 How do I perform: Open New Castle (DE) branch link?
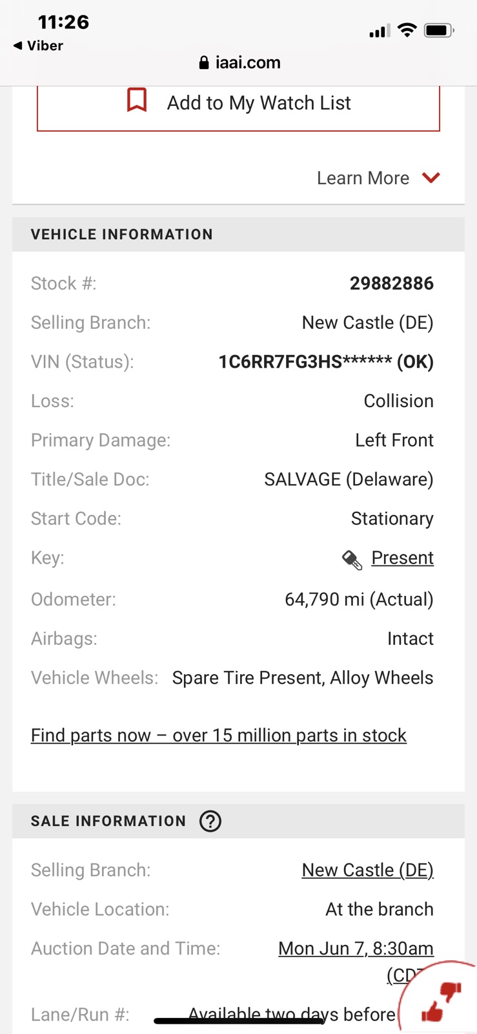coord(368,870)
